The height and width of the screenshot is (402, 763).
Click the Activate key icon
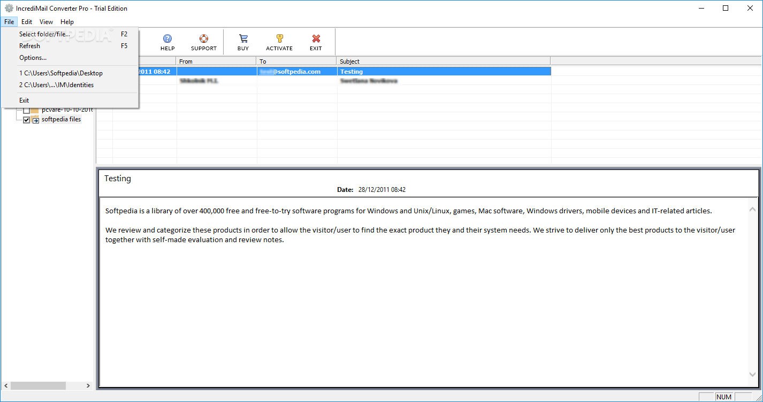click(x=279, y=38)
